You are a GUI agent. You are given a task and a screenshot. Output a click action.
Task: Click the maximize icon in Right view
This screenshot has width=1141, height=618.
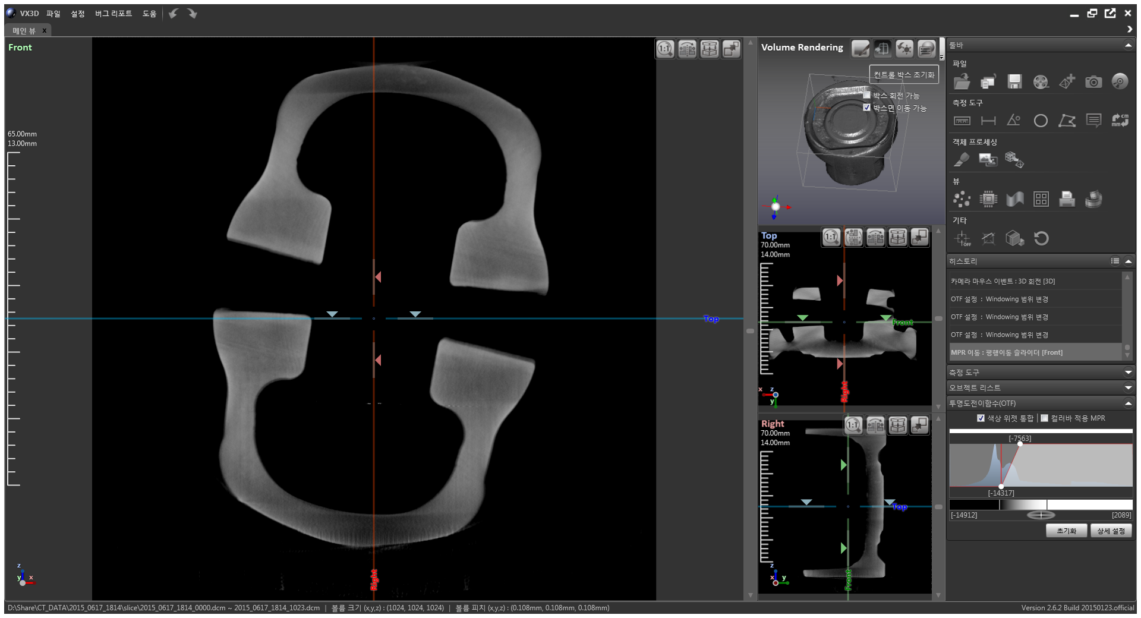click(919, 425)
